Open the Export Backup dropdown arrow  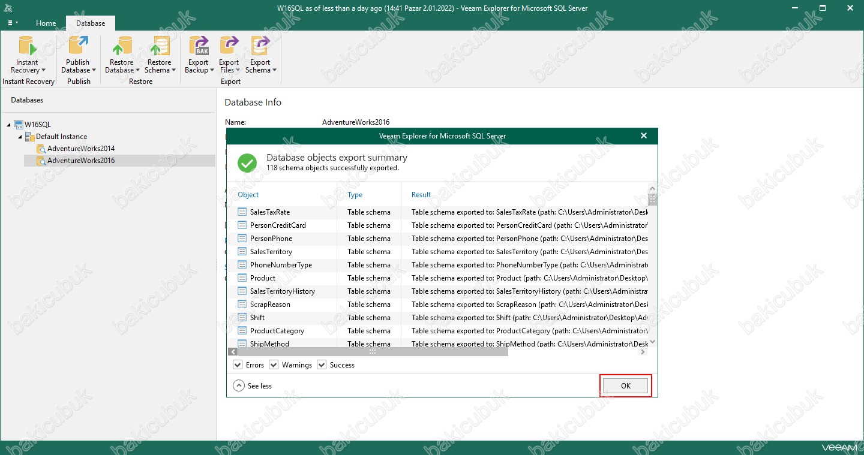(x=212, y=71)
